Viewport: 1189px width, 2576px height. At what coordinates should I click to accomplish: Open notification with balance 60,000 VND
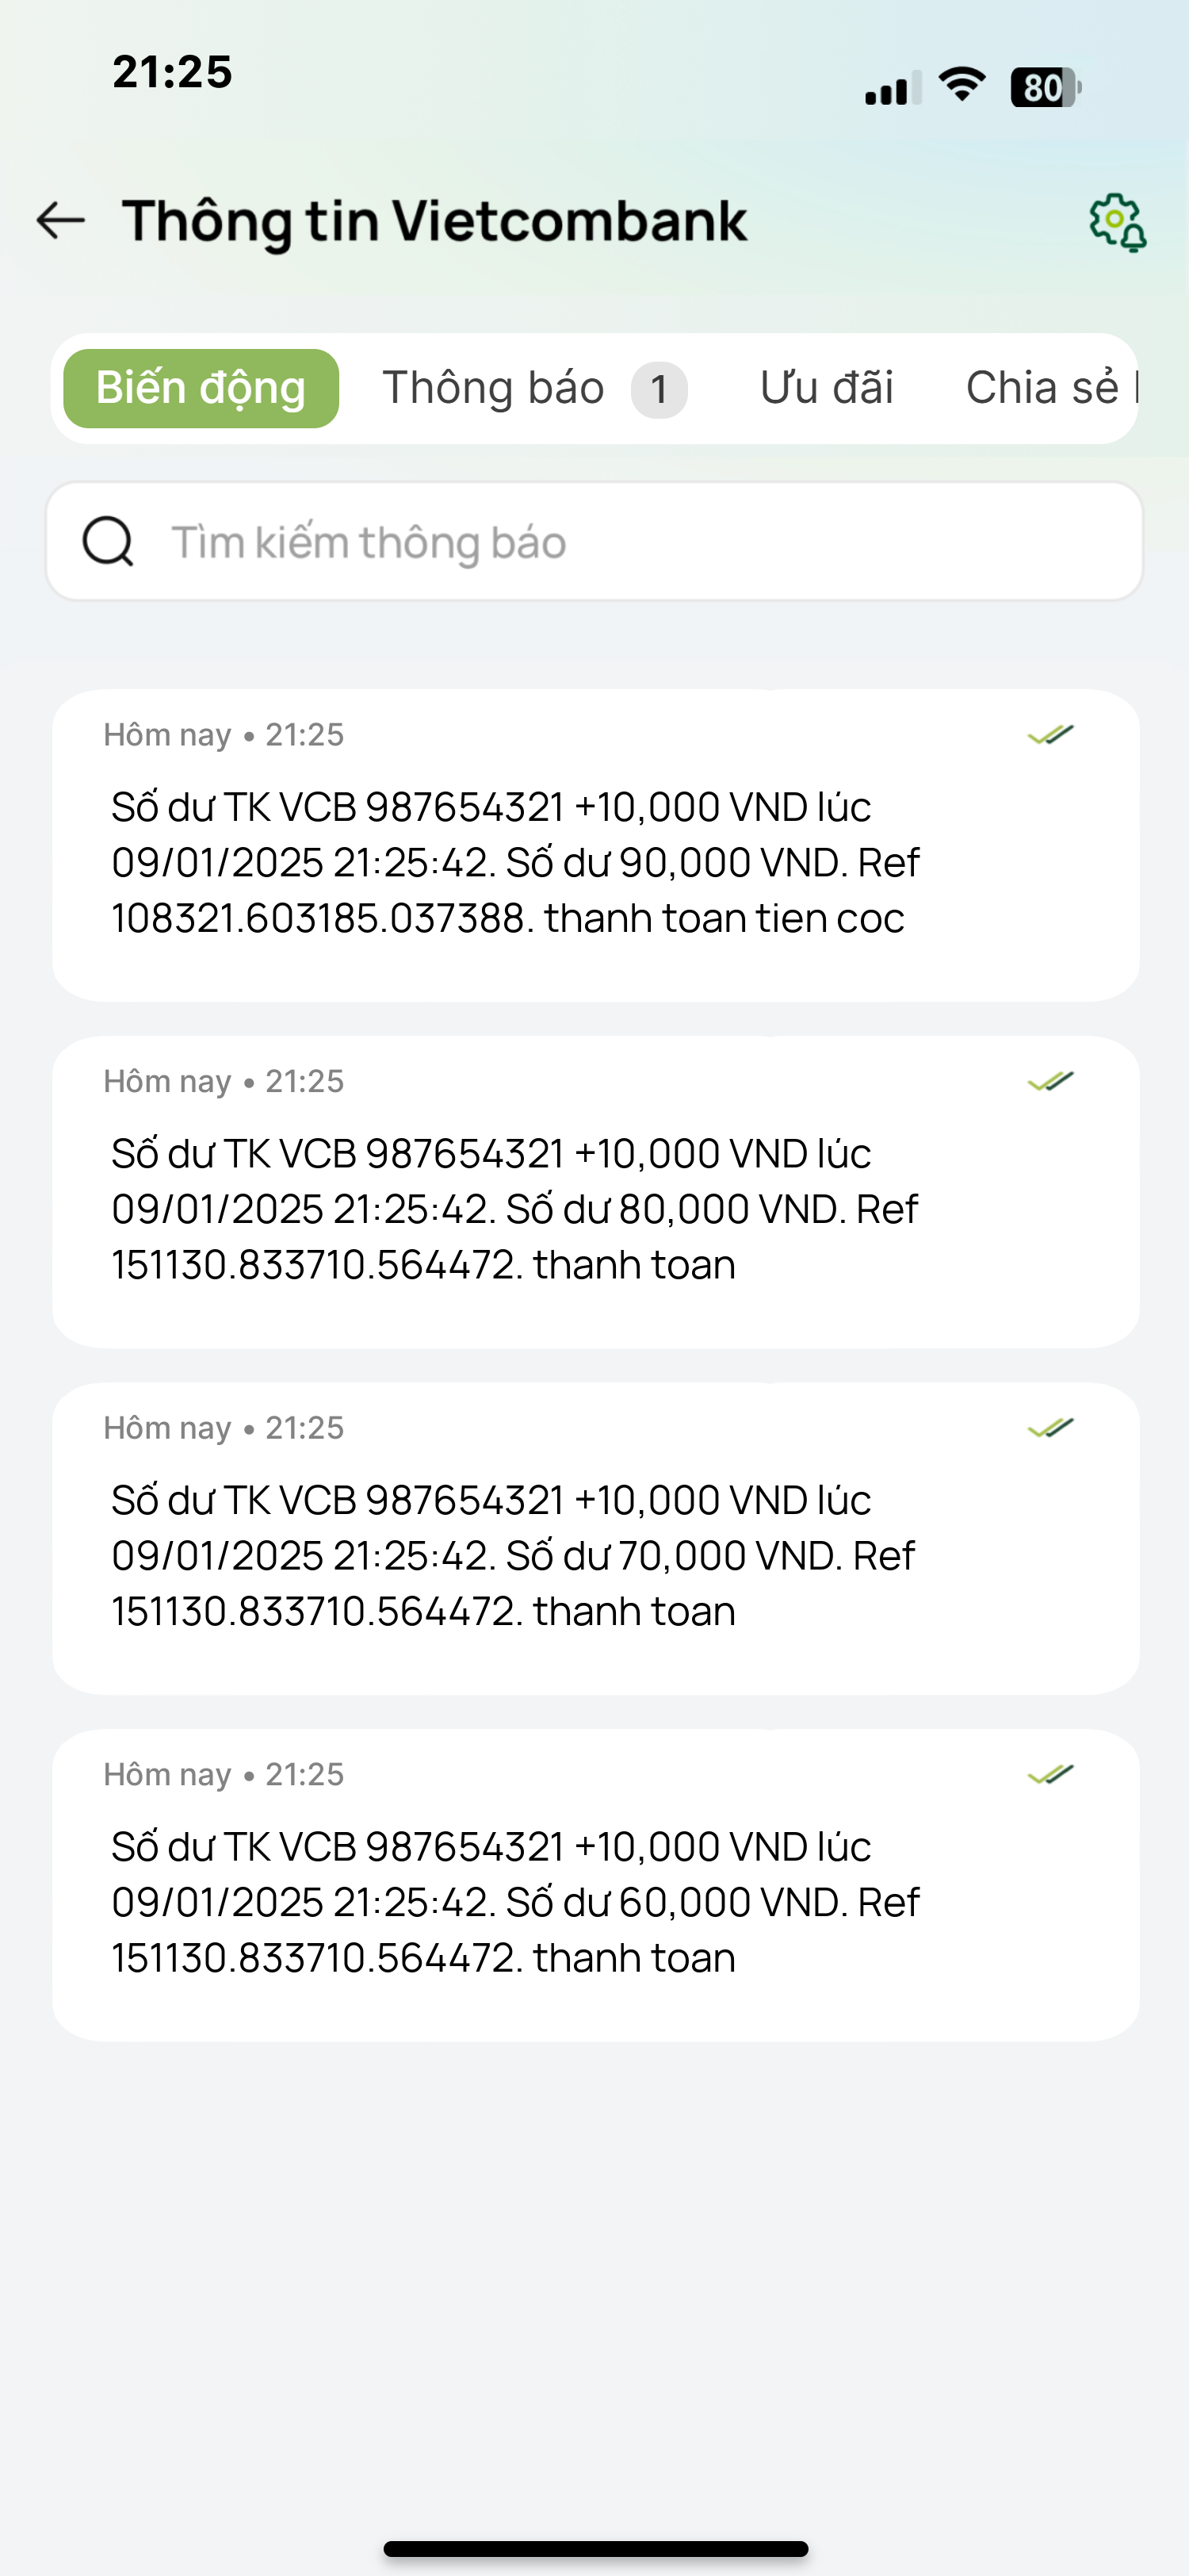595,1885
